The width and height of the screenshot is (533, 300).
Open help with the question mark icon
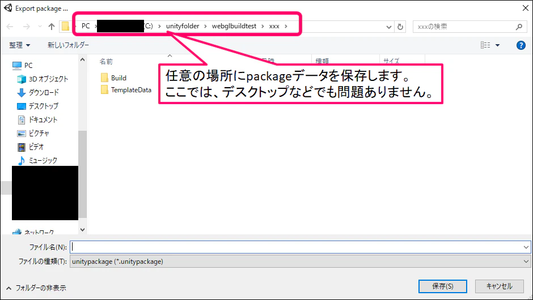click(x=521, y=45)
